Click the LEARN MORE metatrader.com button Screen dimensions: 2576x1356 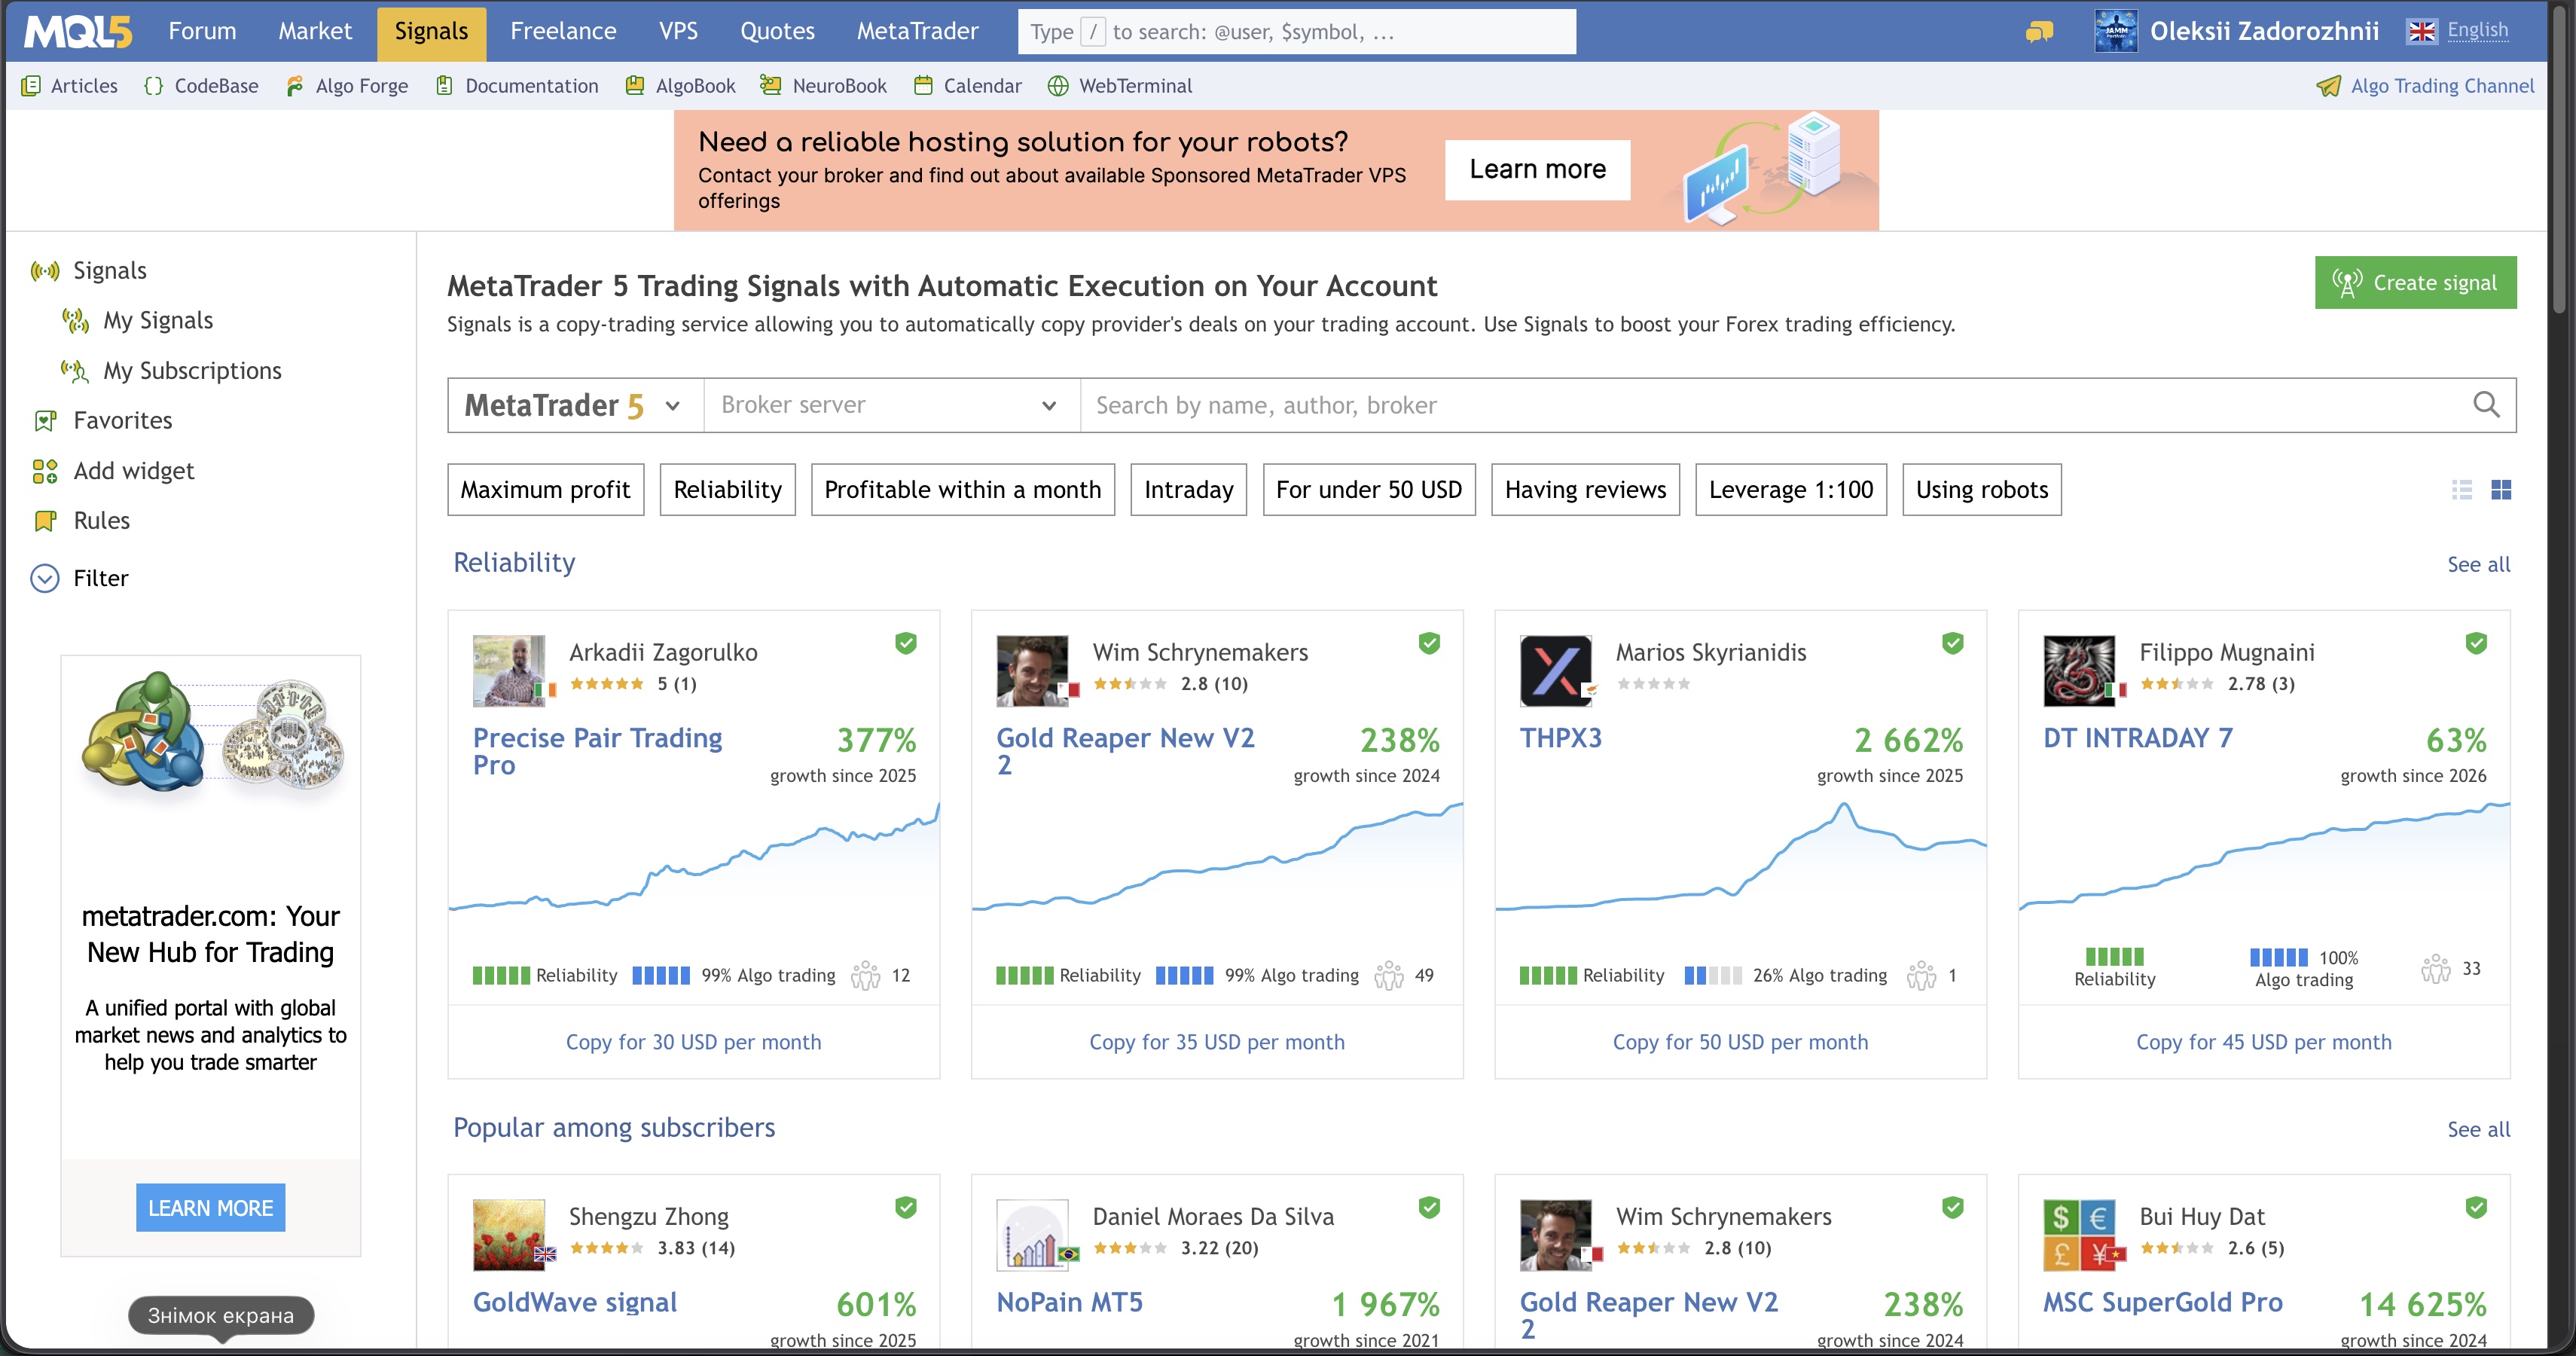211,1208
